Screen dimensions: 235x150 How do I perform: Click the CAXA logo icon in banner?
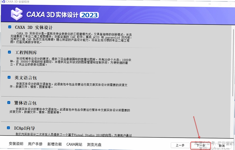(17, 14)
